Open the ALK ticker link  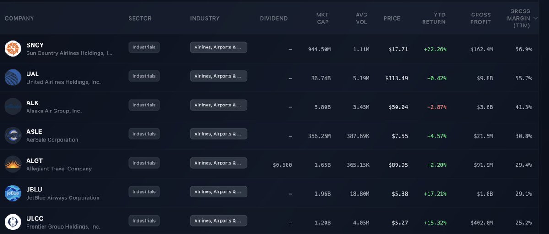tap(32, 103)
